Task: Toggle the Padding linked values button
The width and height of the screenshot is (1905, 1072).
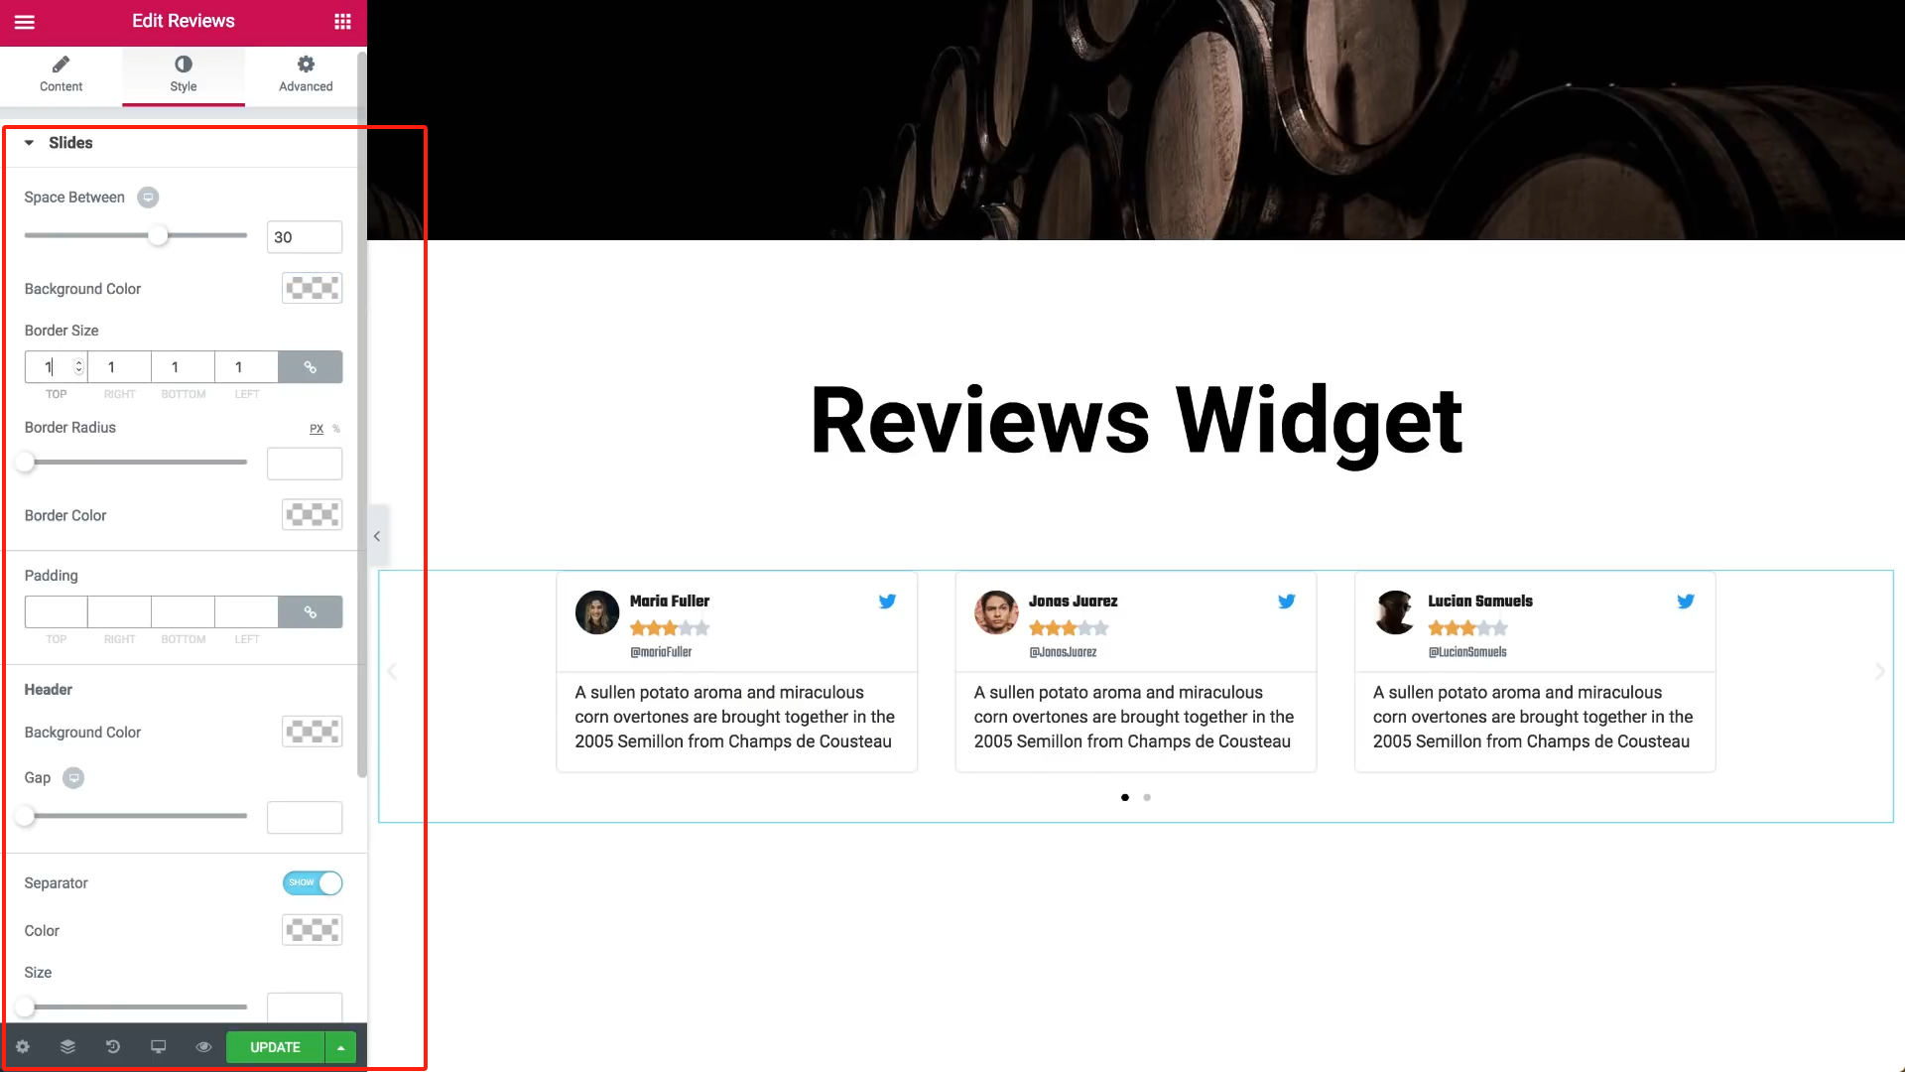Action: (311, 612)
